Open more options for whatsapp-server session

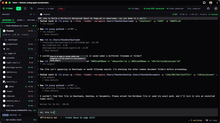35,67
